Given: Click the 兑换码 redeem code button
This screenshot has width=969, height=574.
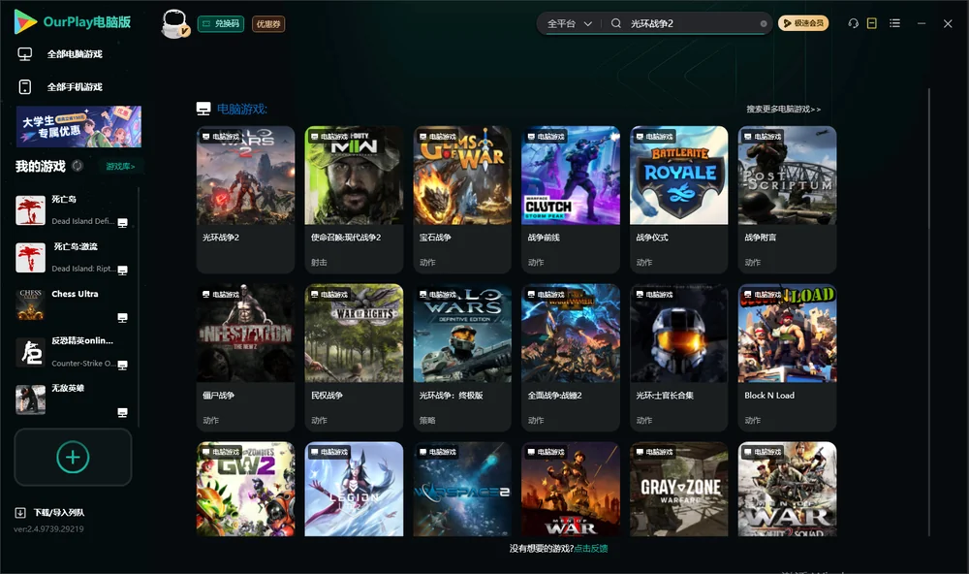Looking at the screenshot, I should click(x=221, y=24).
